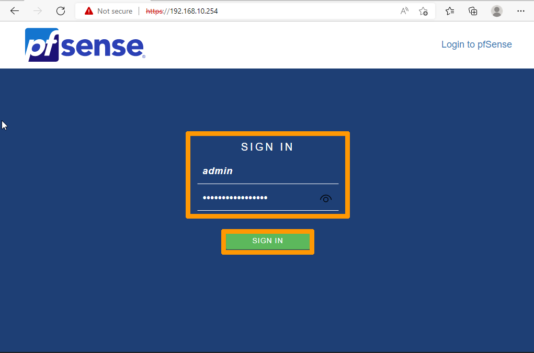Open Collections in the browser toolbar
The height and width of the screenshot is (353, 534).
(472, 10)
